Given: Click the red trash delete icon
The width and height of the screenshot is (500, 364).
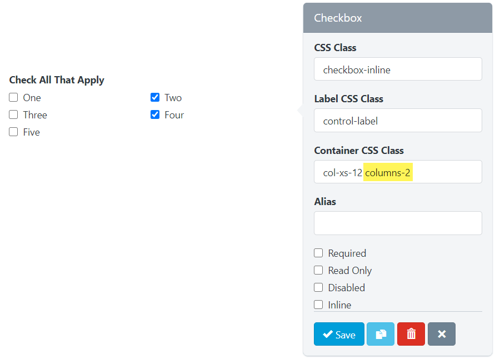Looking at the screenshot, I should point(411,334).
